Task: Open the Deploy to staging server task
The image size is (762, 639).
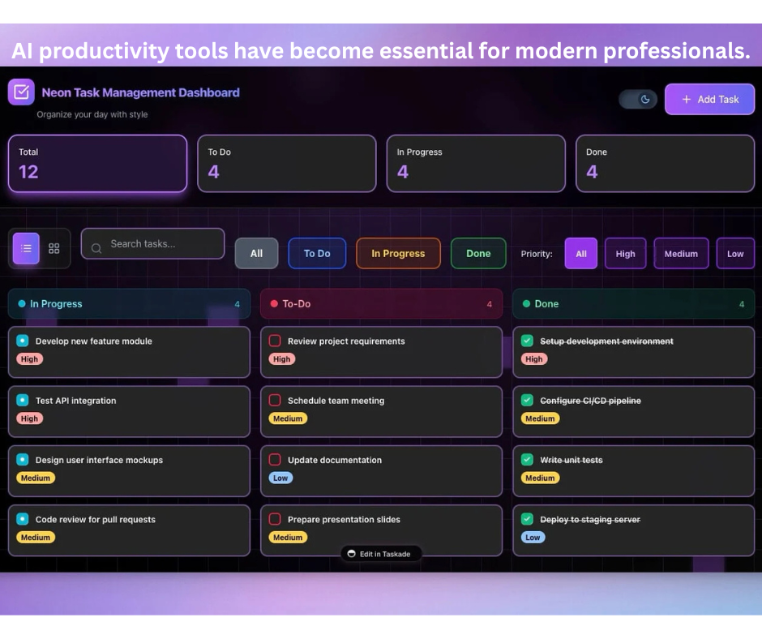Action: point(634,530)
